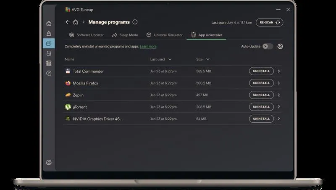Sort by the Size column dropdown
This screenshot has height=190, width=336.
tap(207, 59)
